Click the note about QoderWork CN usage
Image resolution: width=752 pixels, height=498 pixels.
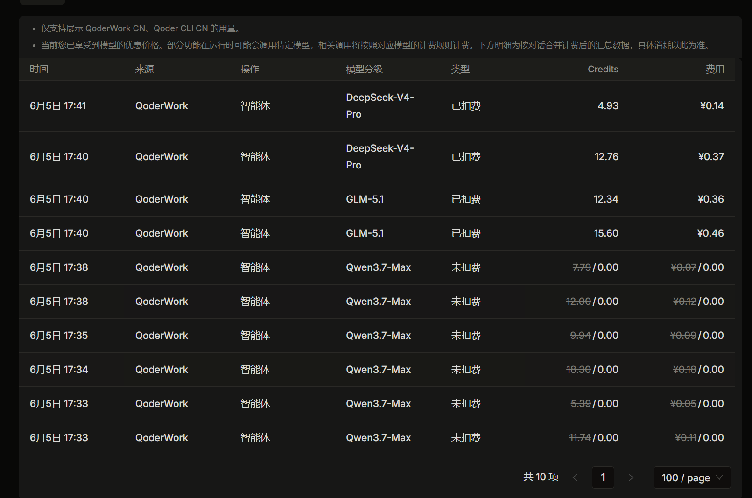click(x=141, y=28)
